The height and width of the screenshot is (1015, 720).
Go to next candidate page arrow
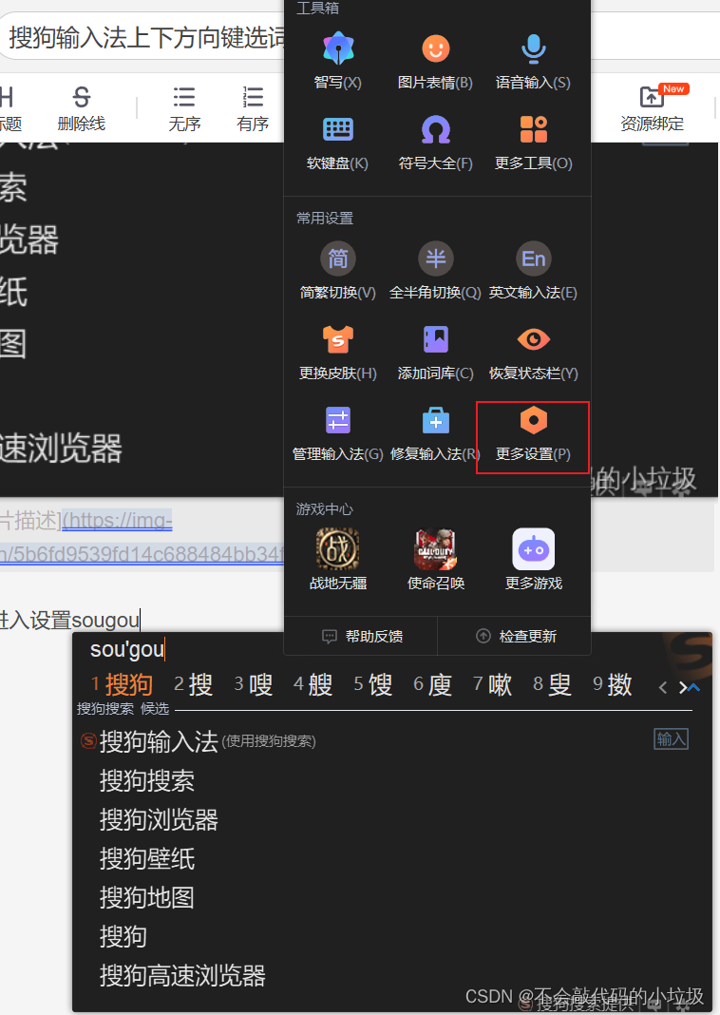coord(682,687)
